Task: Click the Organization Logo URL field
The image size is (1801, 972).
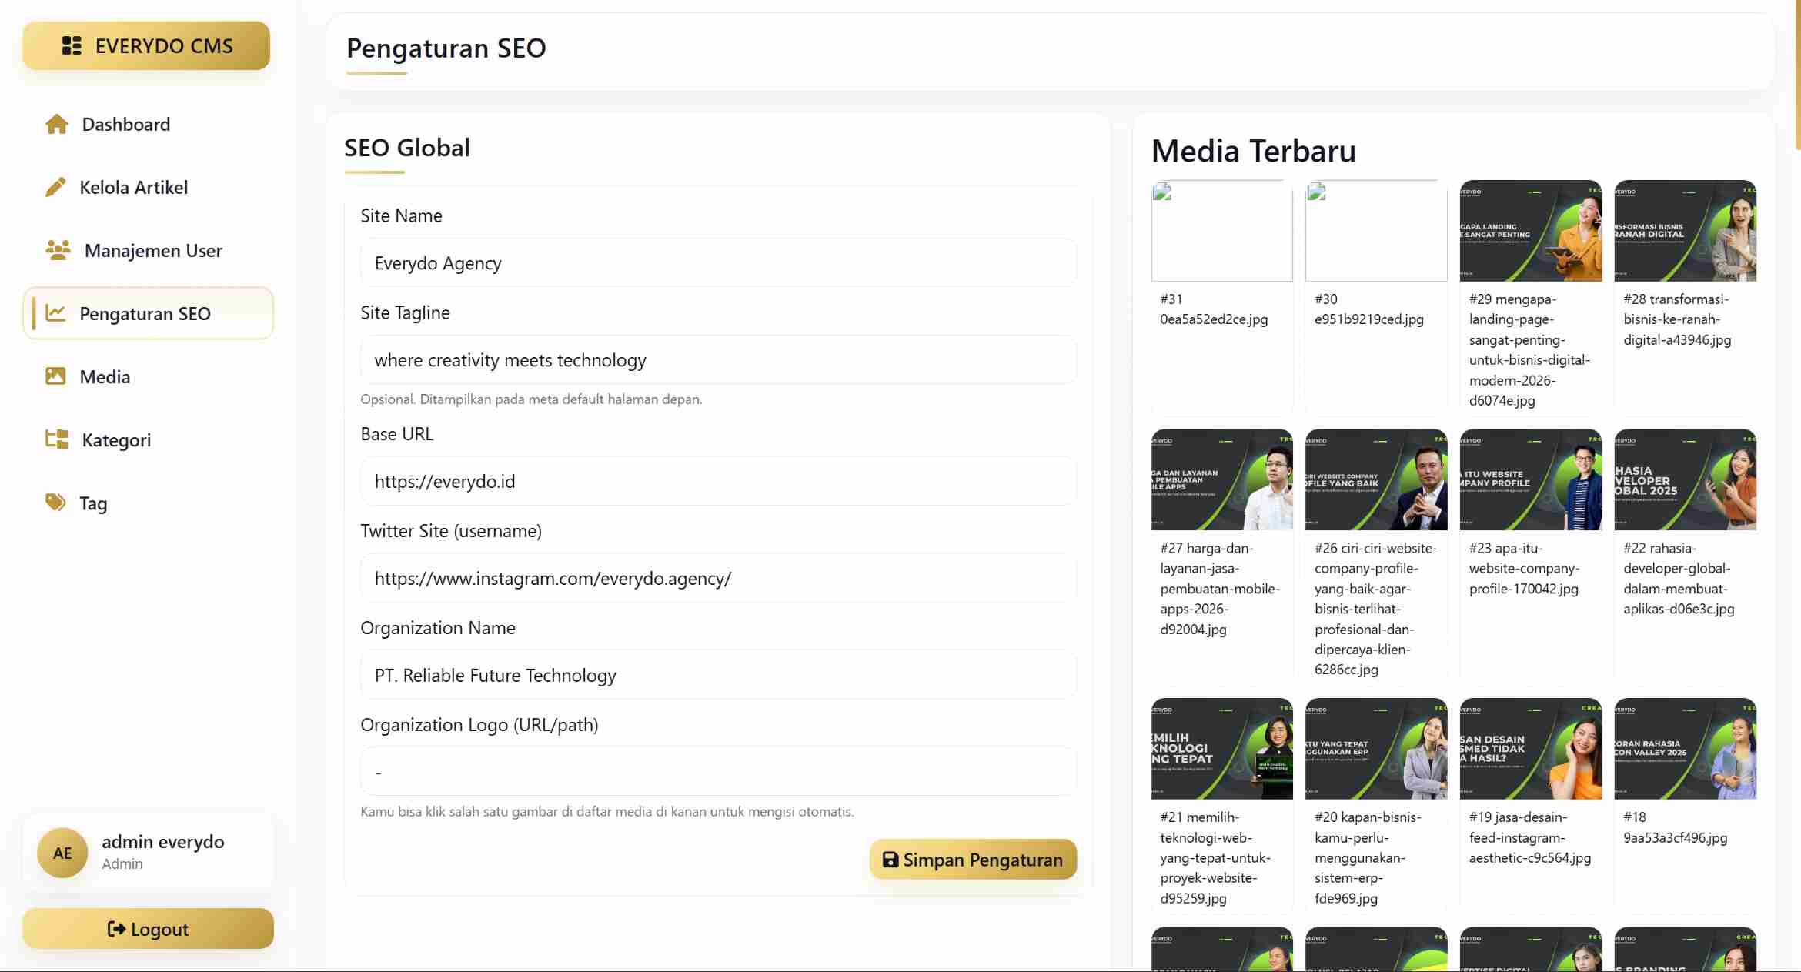Action: point(718,772)
